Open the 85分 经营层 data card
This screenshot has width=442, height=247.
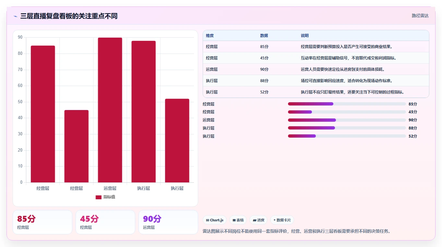pyautogui.click(x=42, y=222)
